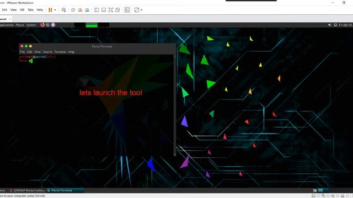Switch to OWASP Bricks taskbar window
This screenshot has height=198, width=353.
click(28, 190)
